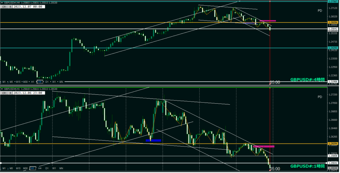The height and width of the screenshot is (173, 340).
Task: Switch lower chart to MN timeframe
Action: (61, 168)
